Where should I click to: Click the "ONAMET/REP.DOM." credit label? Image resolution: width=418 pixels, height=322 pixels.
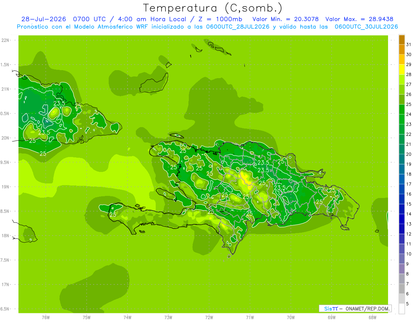[368, 308]
